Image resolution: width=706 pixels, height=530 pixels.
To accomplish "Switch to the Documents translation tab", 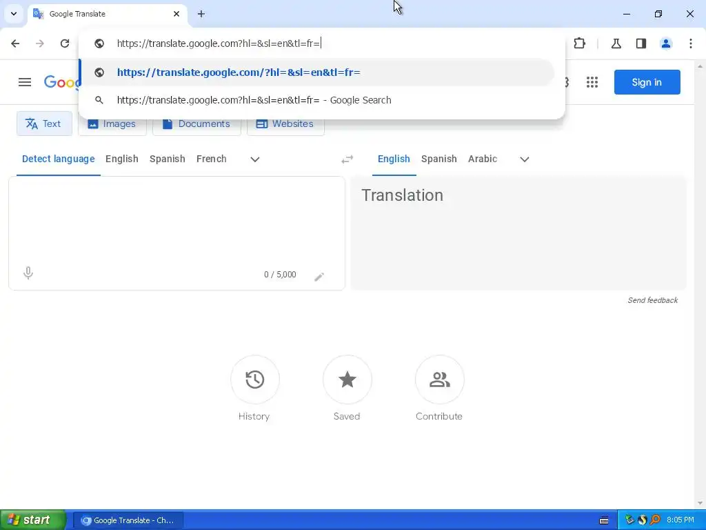I will (196, 124).
